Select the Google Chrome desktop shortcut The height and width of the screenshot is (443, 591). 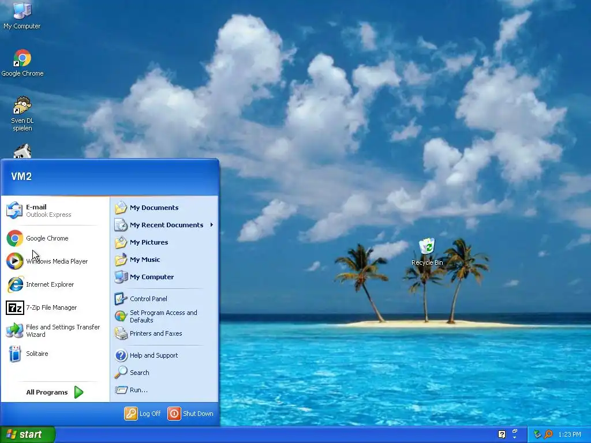[x=23, y=63]
